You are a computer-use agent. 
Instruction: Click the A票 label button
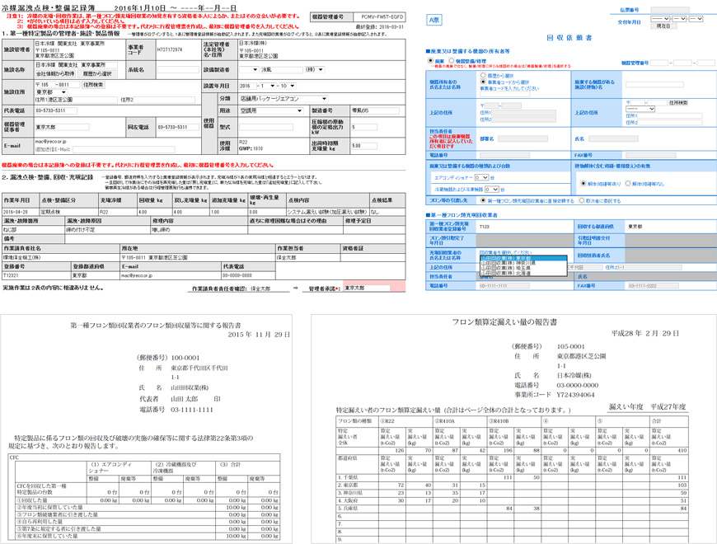(434, 20)
